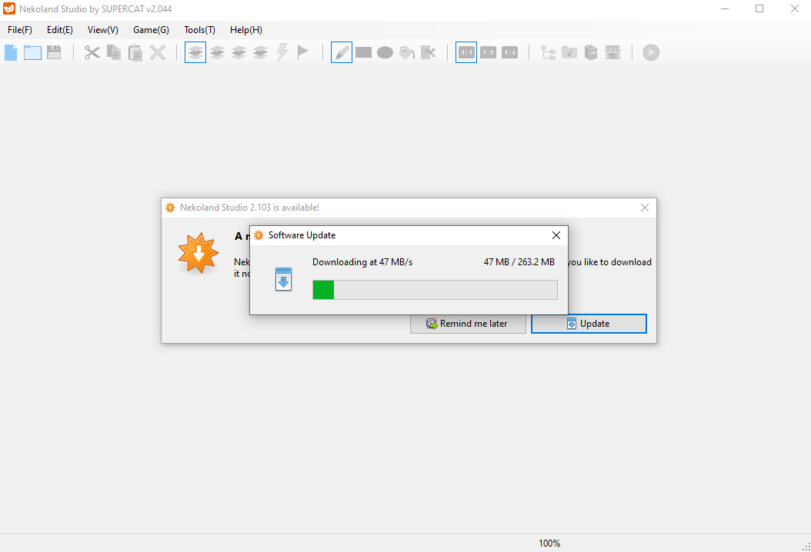
Task: Select the Pencil drawing tool
Action: coord(342,52)
